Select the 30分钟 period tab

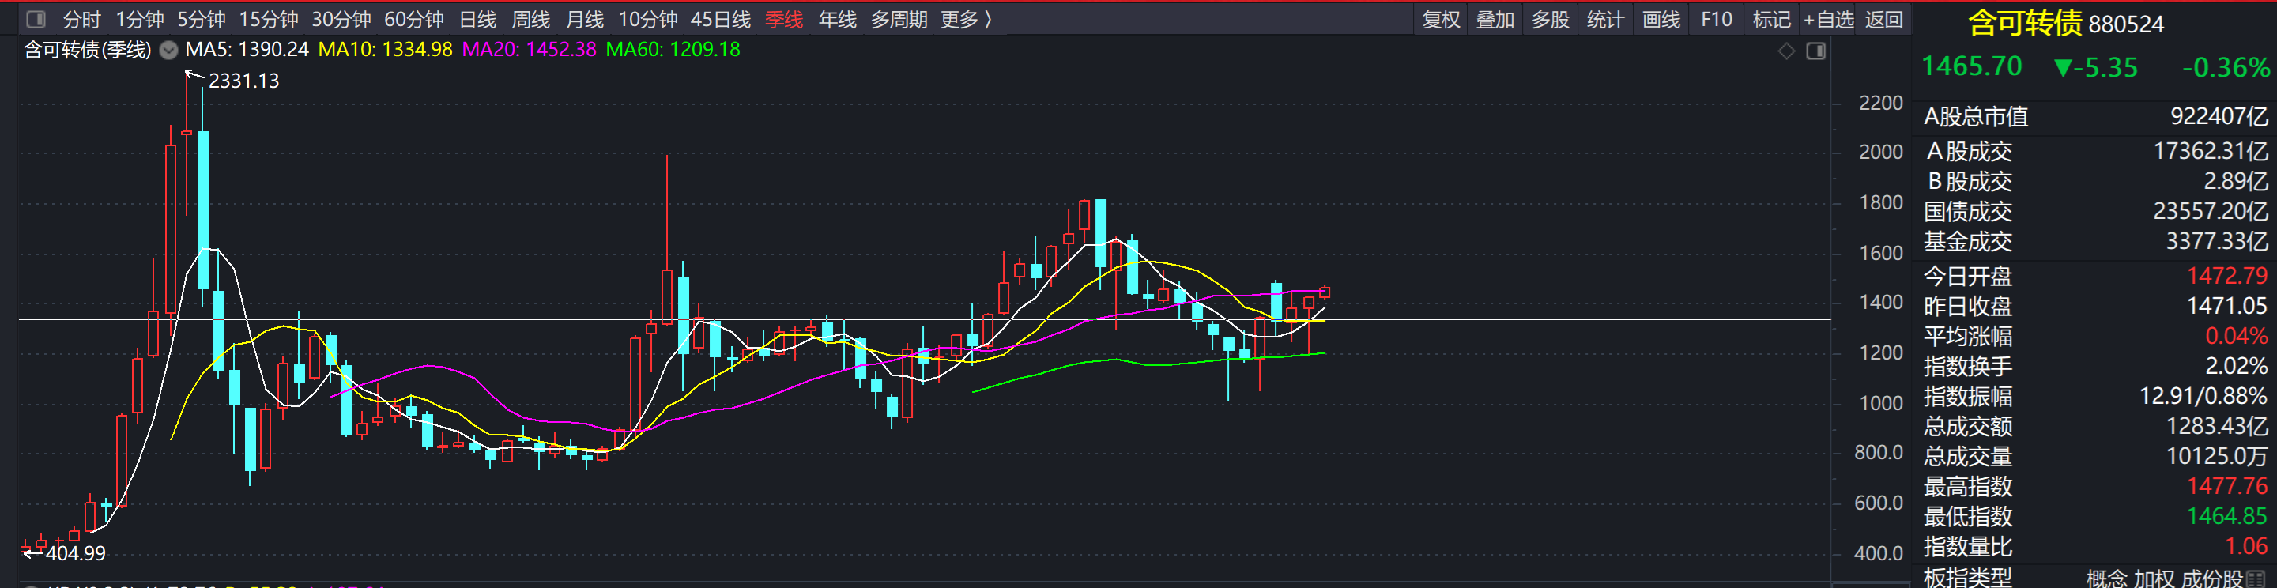click(341, 20)
